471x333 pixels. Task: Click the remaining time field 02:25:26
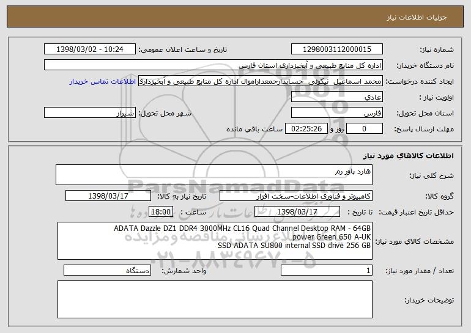click(x=306, y=129)
